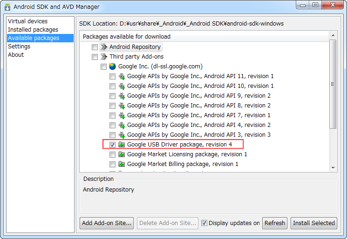This screenshot has height=239, width=347.
Task: Select Google Market Billing package, revision 1
Action: [x=183, y=164]
